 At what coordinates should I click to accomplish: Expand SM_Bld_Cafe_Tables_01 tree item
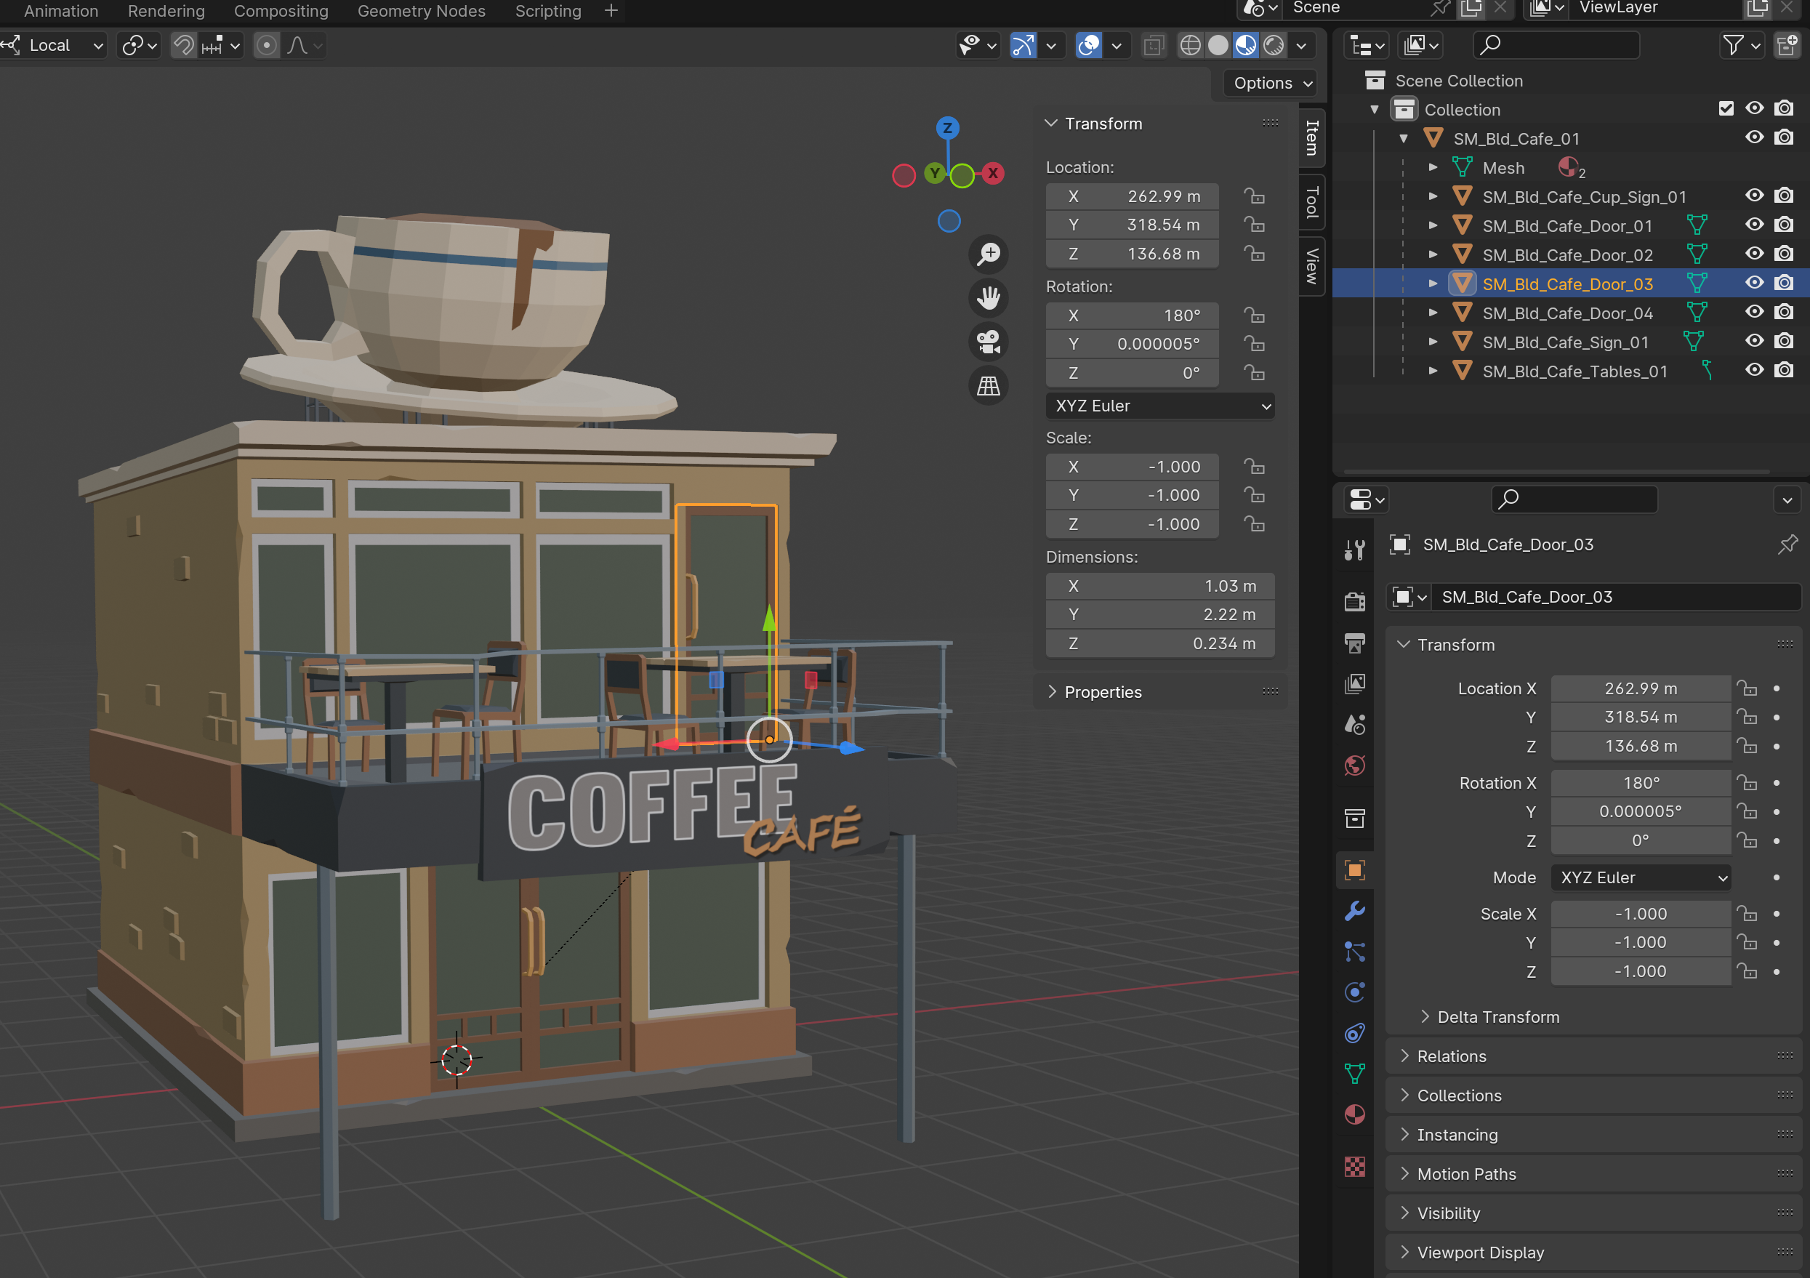(1433, 371)
